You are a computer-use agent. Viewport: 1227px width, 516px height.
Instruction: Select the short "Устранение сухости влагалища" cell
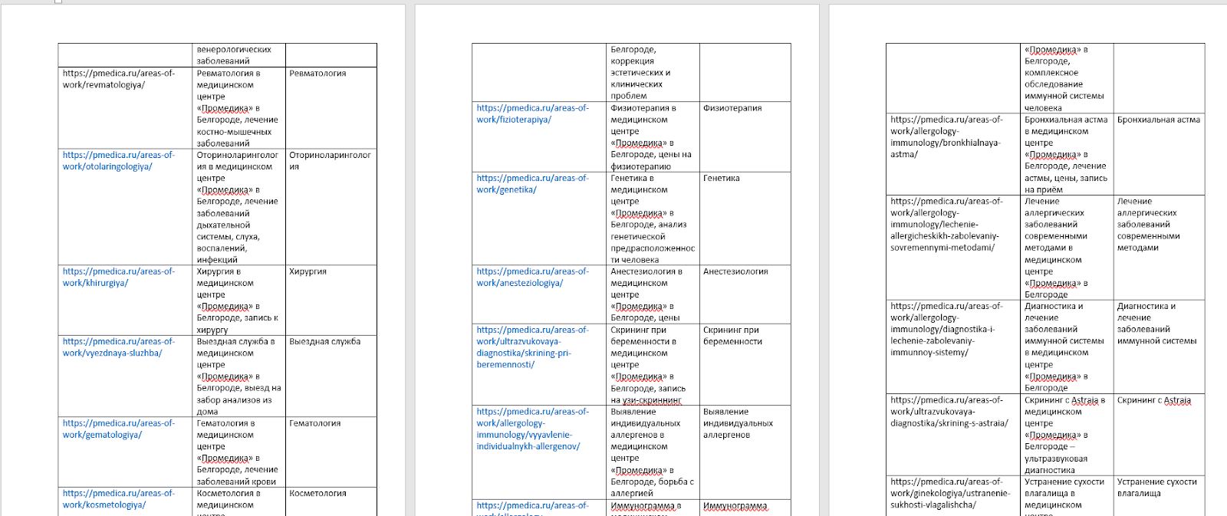[x=1159, y=496]
